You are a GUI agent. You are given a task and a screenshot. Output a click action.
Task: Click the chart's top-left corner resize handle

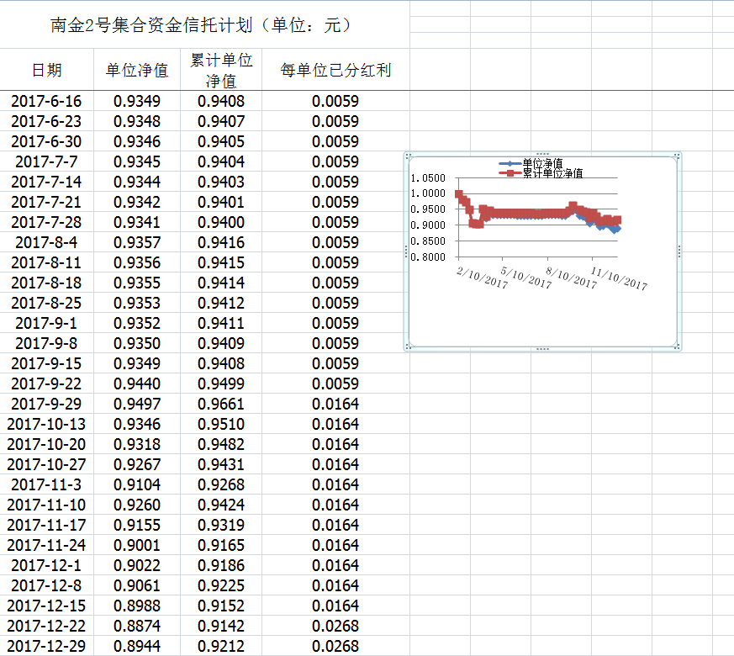coord(408,156)
